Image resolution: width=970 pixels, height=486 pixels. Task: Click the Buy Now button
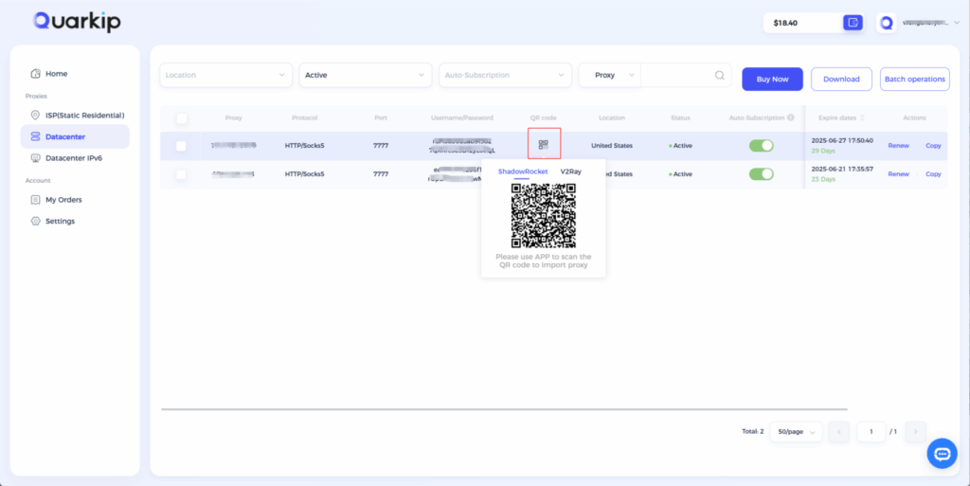tap(772, 80)
